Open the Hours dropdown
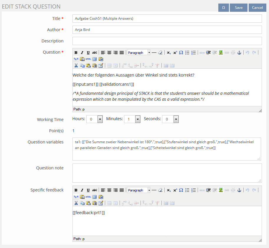269x248 pixels. [x=100, y=119]
